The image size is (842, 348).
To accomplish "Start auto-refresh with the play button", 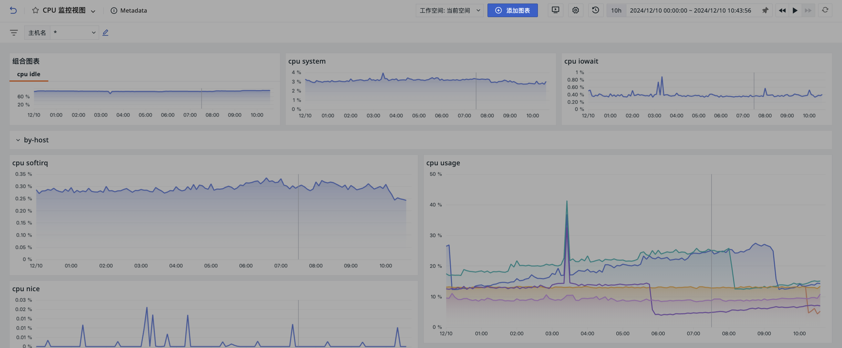I will tap(795, 10).
